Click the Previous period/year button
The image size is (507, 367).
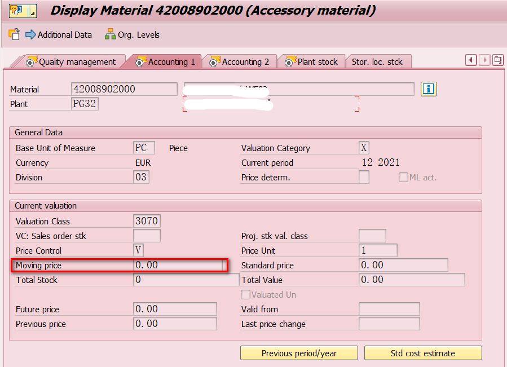(x=299, y=353)
